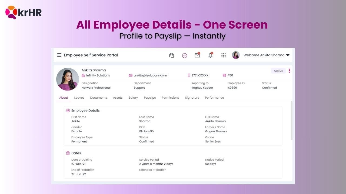The height and width of the screenshot is (194, 346).
Task: Click Ankita Sharma's large profile photo
Action: (x=68, y=79)
